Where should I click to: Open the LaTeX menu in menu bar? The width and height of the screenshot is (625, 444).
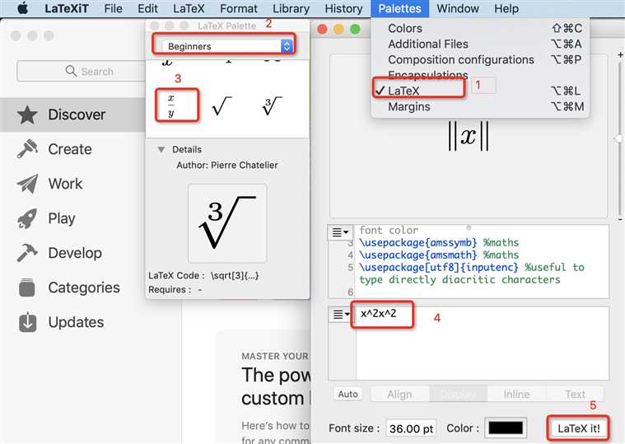(189, 8)
